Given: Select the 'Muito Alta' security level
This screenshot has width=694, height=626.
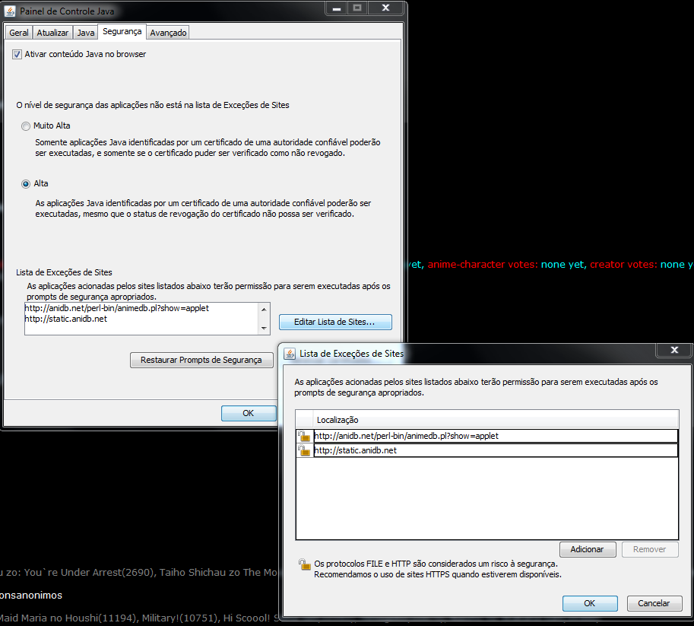Looking at the screenshot, I should point(26,126).
